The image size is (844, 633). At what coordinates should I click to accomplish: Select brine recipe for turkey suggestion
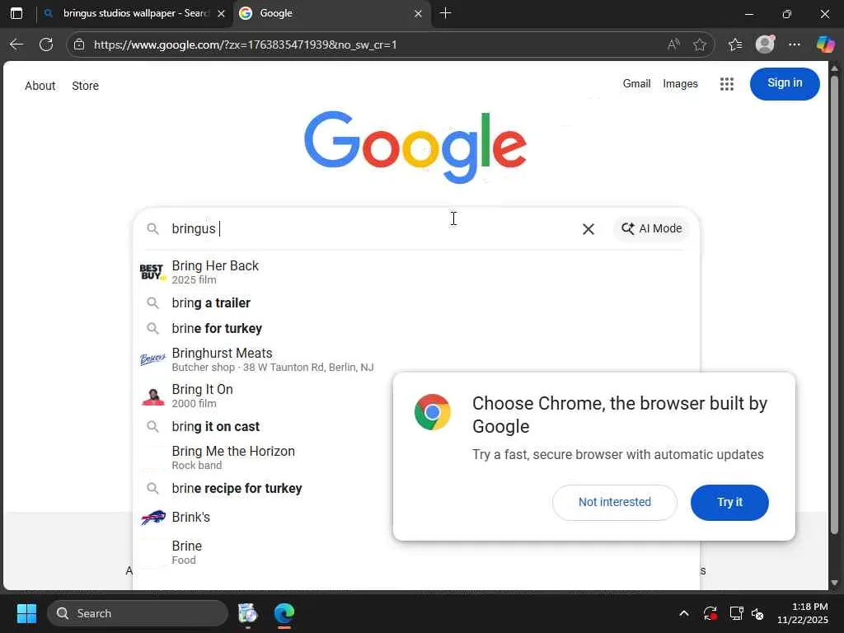pos(264,488)
